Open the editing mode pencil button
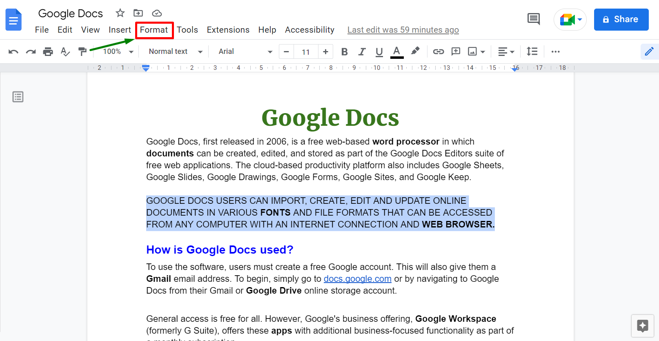This screenshot has width=659, height=341. click(x=649, y=51)
